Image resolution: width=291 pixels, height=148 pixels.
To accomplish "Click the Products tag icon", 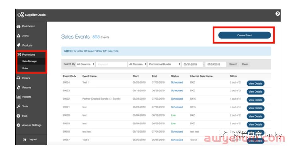I will pyautogui.click(x=19, y=45).
